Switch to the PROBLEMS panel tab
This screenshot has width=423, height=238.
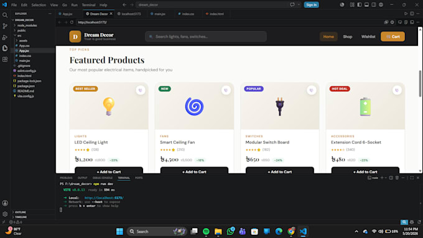(66, 178)
